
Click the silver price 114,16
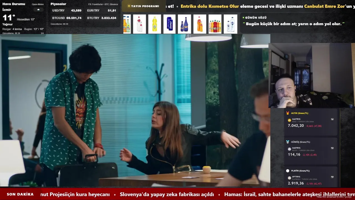(x=294, y=154)
